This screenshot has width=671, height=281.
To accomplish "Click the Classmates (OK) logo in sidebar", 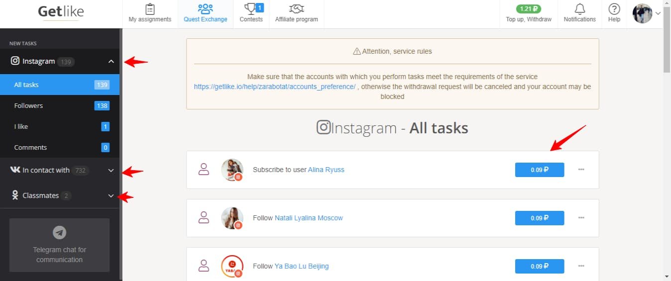I will [15, 195].
